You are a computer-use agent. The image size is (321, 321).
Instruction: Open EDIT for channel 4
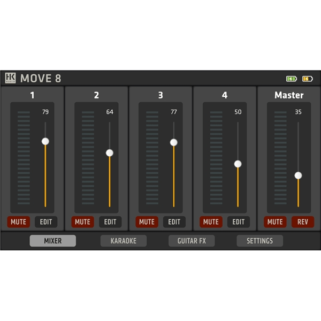click(239, 222)
